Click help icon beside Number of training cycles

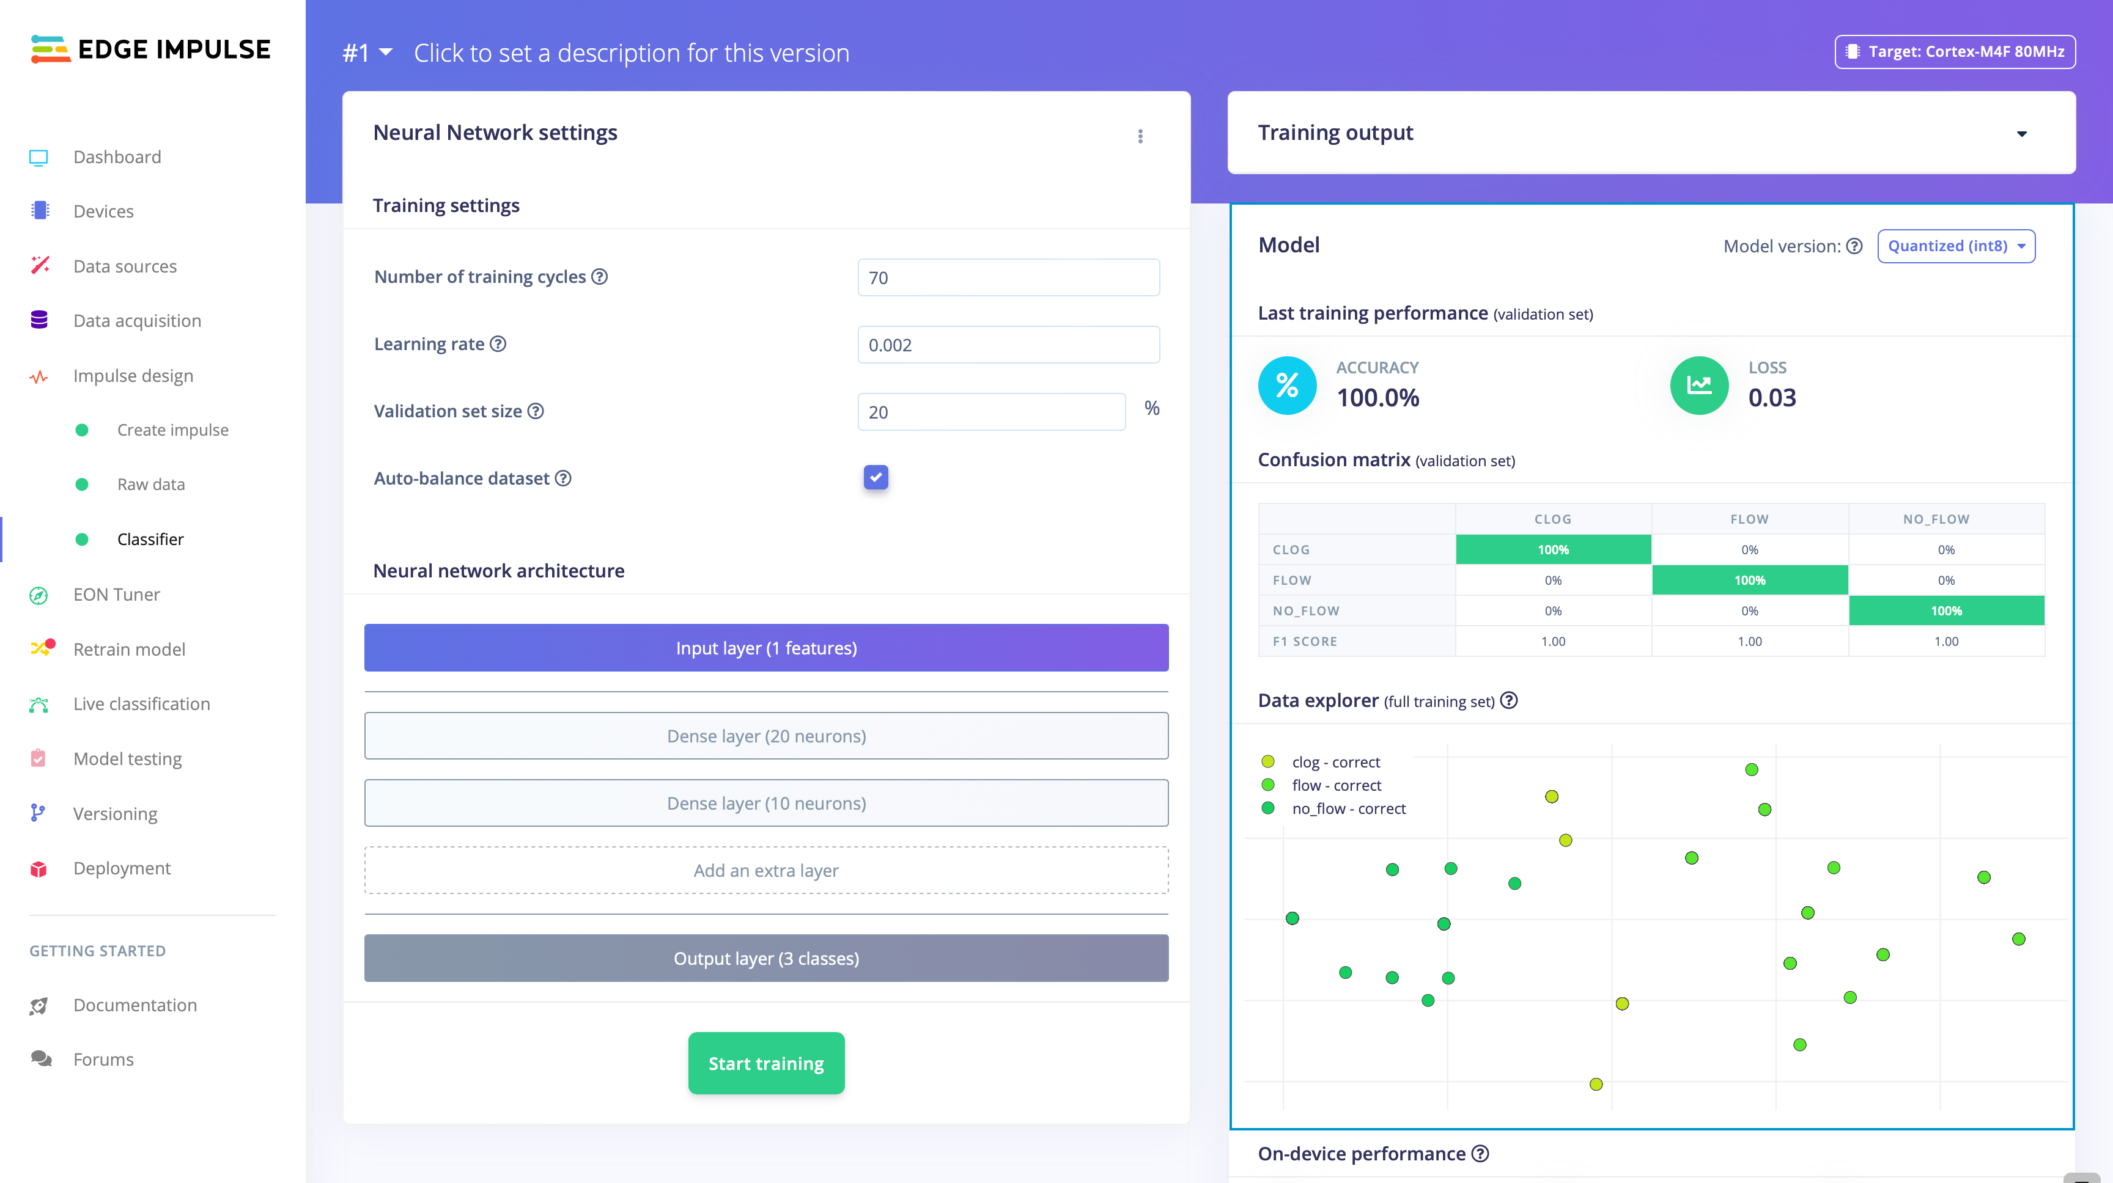tap(600, 276)
